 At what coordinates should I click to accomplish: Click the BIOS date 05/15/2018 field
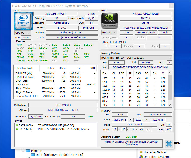[36, 116]
